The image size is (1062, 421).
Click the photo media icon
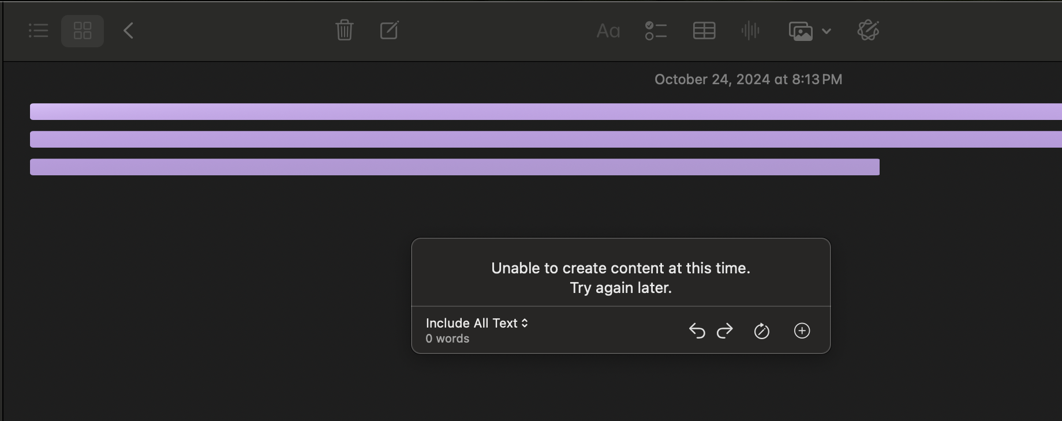pyautogui.click(x=801, y=31)
